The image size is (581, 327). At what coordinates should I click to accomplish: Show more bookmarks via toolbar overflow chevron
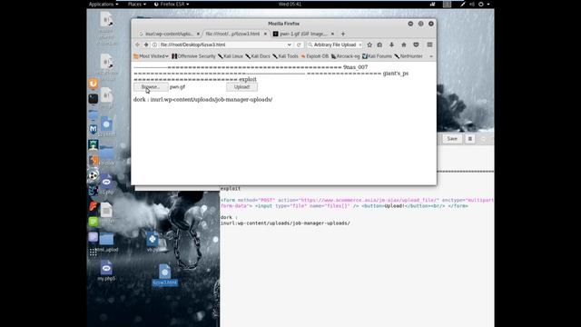pyautogui.click(x=431, y=56)
